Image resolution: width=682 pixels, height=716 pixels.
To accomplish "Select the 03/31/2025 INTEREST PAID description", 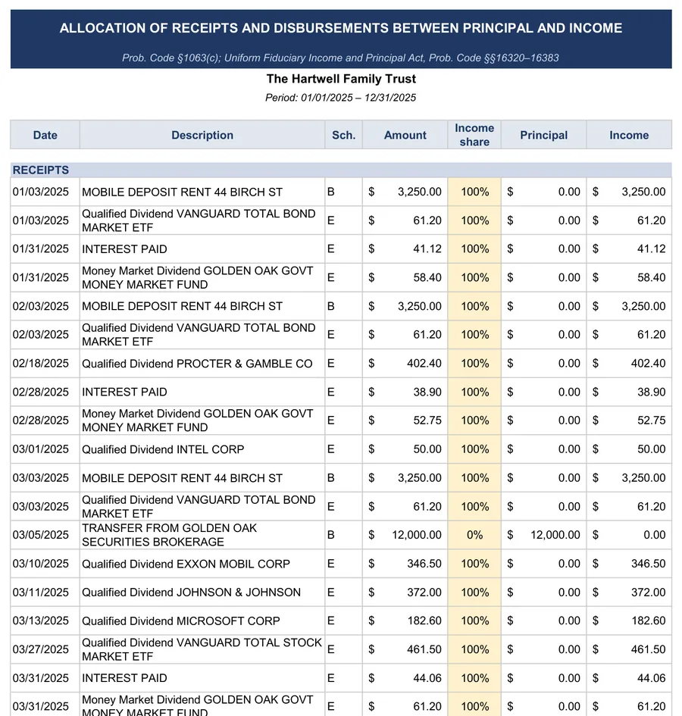I will (x=124, y=678).
